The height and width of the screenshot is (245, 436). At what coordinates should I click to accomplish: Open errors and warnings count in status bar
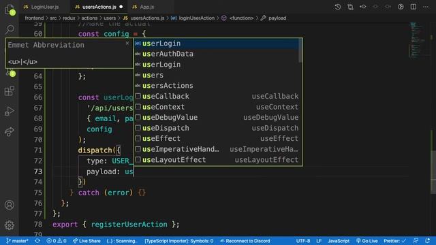point(57,241)
